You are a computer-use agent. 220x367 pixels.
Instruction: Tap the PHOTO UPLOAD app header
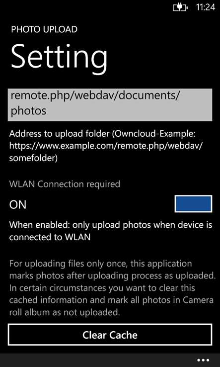click(x=44, y=29)
